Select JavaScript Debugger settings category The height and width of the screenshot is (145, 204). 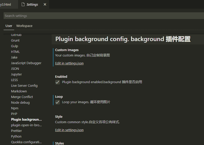coord(26,63)
